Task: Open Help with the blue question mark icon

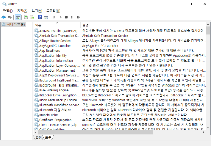Action: (40, 17)
